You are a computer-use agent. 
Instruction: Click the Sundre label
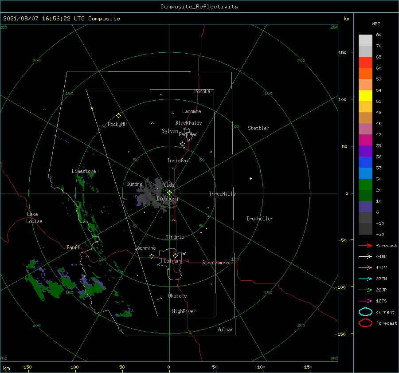pos(134,184)
